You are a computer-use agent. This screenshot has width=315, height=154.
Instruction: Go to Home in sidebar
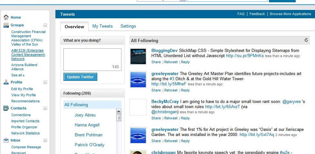(16, 17)
